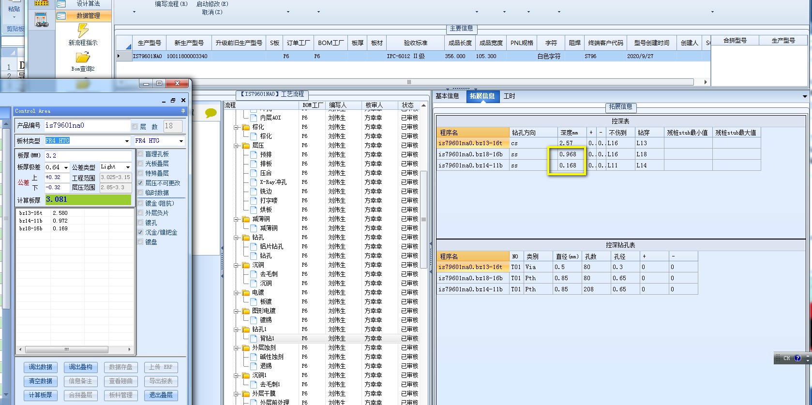Image resolution: width=812 pixels, height=405 pixels.
Task: Uncheck the 层压不可更改 checkbox
Action: pyautogui.click(x=140, y=183)
